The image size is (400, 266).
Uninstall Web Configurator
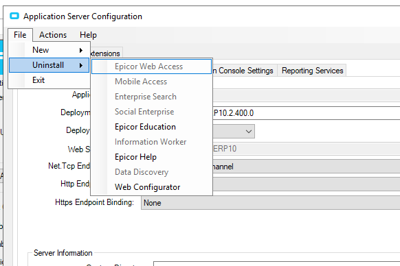pos(151,187)
